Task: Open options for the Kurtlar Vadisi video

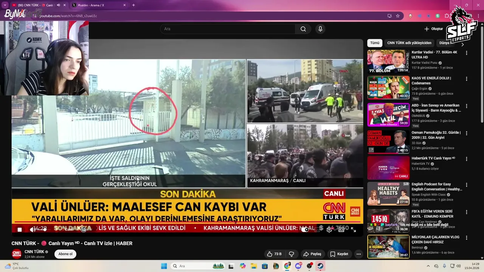Action: tap(467, 53)
